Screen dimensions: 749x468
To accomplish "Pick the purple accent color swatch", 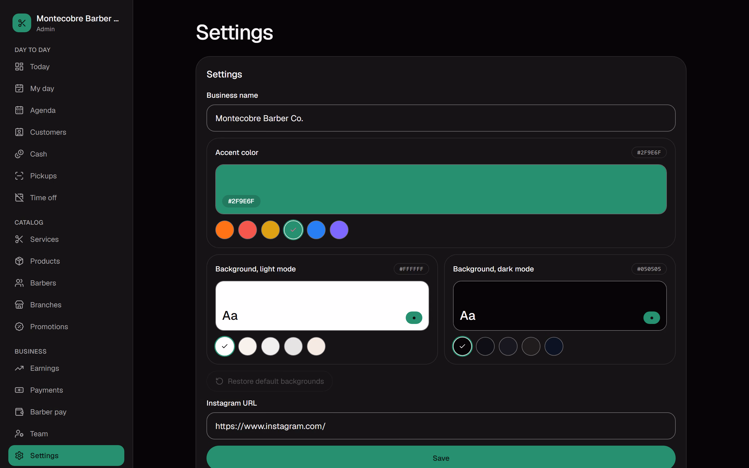I will (339, 230).
